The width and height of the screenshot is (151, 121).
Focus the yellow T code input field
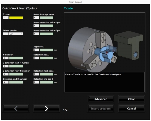[x=16, y=18]
